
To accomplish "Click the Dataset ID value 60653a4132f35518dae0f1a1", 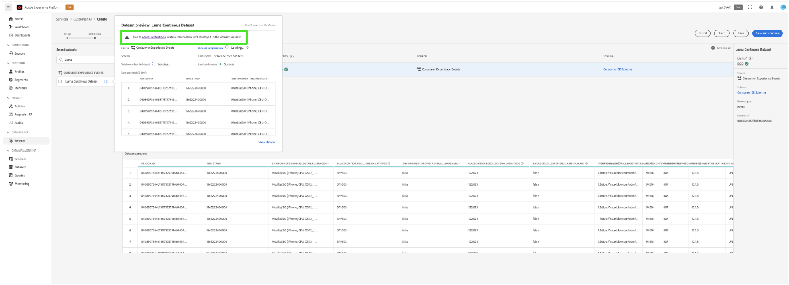I will coord(754,121).
